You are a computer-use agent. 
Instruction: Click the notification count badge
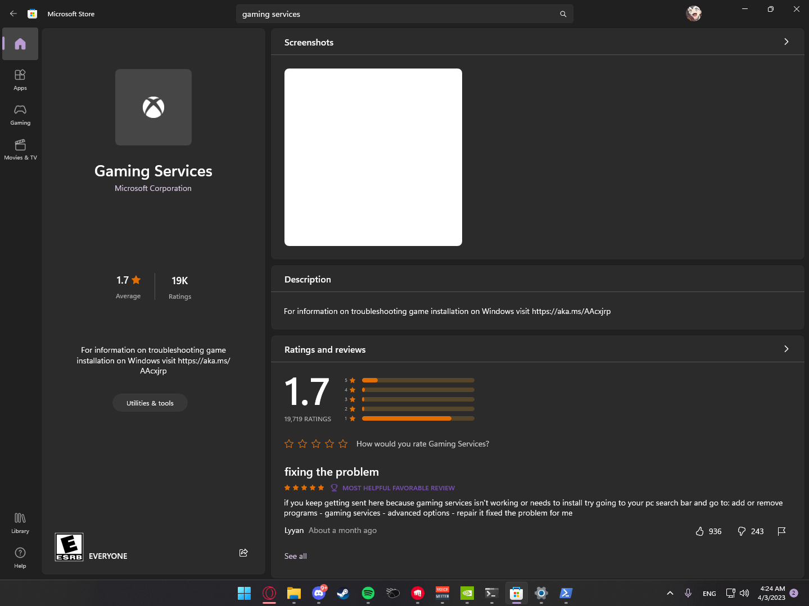794,593
